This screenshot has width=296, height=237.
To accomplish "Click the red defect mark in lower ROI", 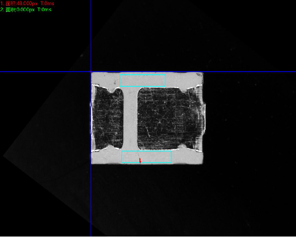I will coord(140,161).
